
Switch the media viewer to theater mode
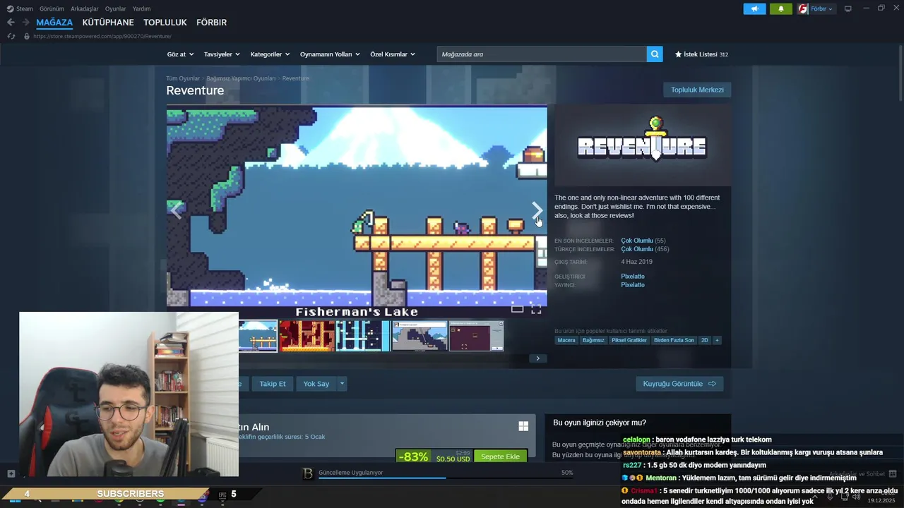coord(517,309)
